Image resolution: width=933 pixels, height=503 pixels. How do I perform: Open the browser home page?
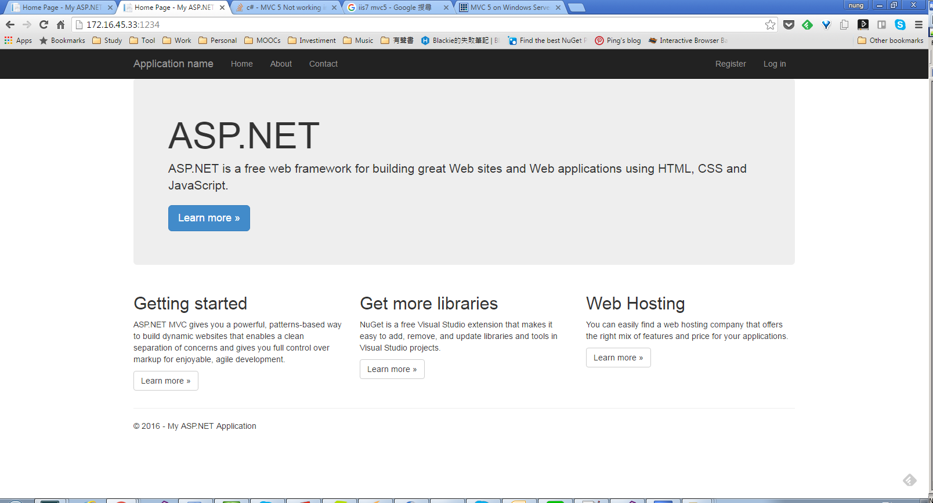coord(60,24)
